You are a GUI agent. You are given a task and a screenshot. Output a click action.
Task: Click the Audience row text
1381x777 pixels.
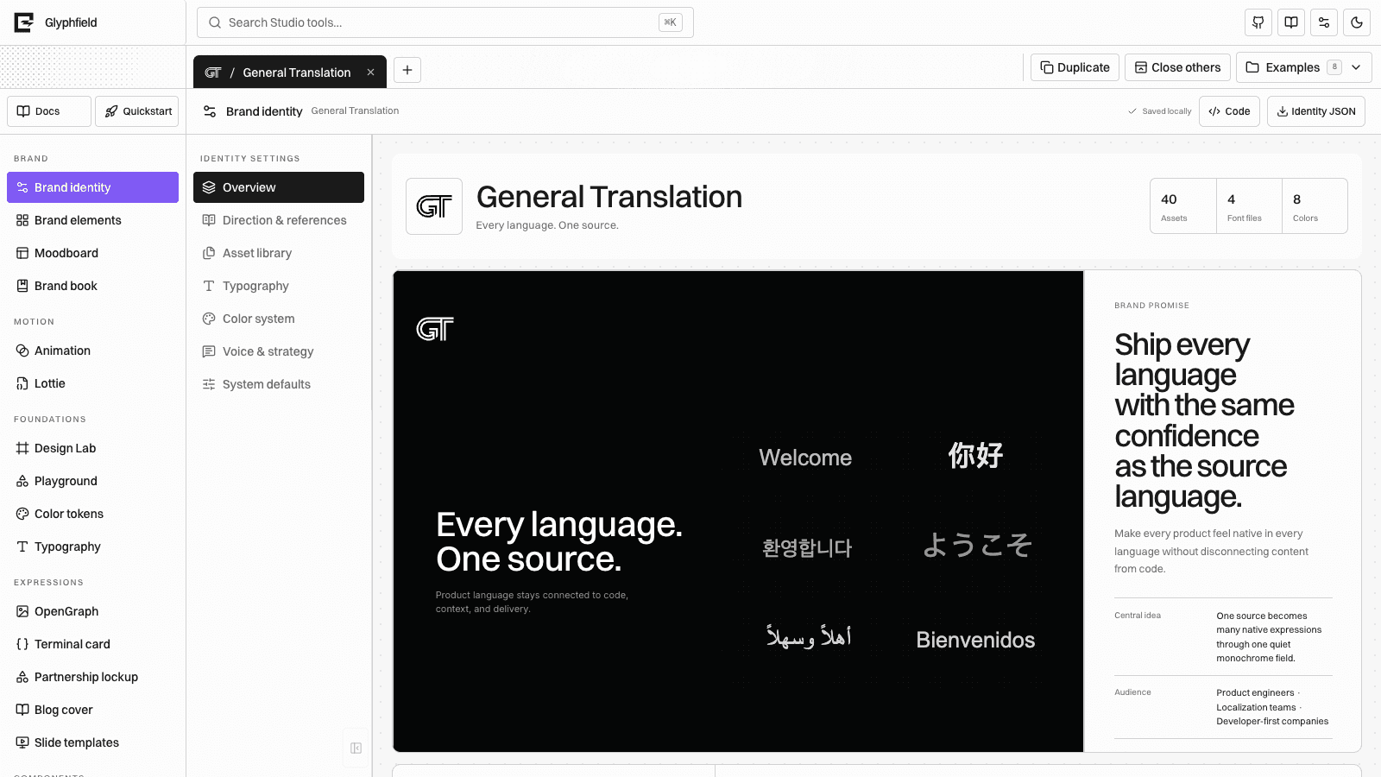coord(1223,707)
